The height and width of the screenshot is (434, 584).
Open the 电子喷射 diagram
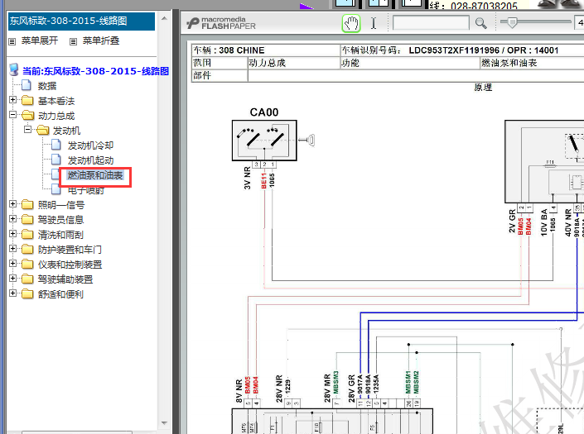(85, 190)
